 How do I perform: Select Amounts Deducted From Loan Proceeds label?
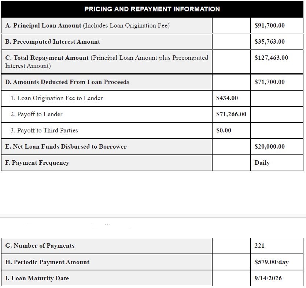(67, 82)
